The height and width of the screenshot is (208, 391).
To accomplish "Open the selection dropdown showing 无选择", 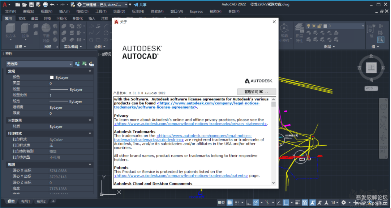I will coord(71,64).
